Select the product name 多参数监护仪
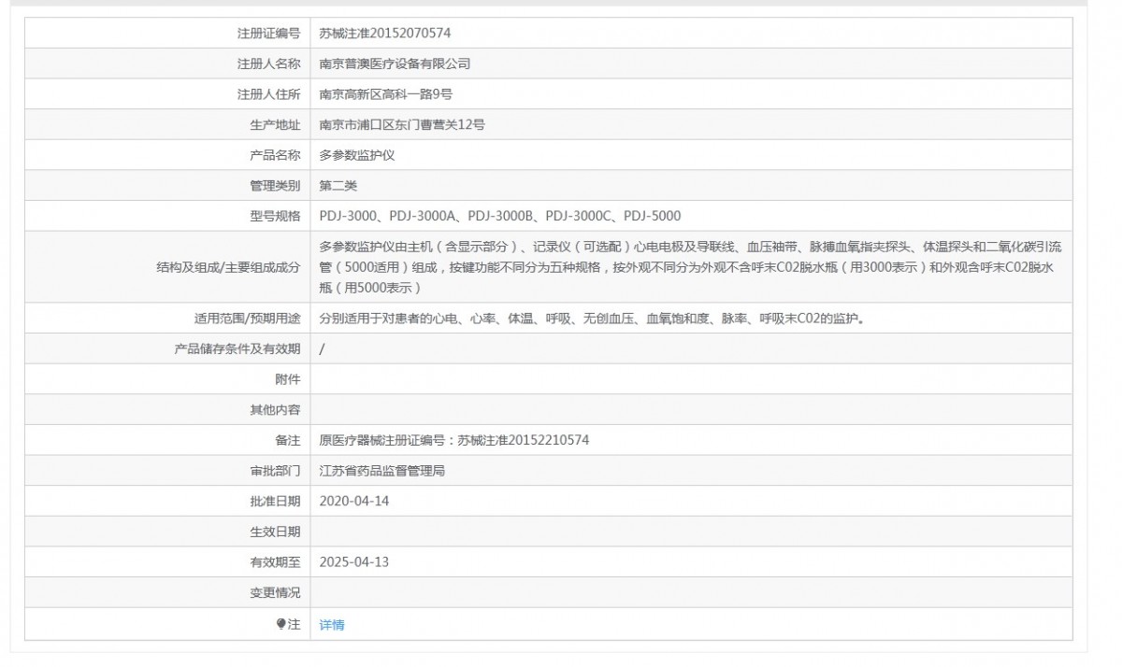The height and width of the screenshot is (667, 1122). 357,155
